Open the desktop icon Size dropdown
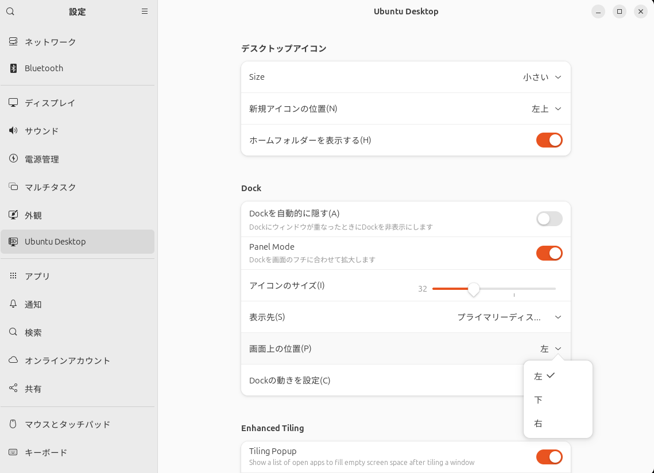Viewport: 654px width, 473px height. pos(542,77)
